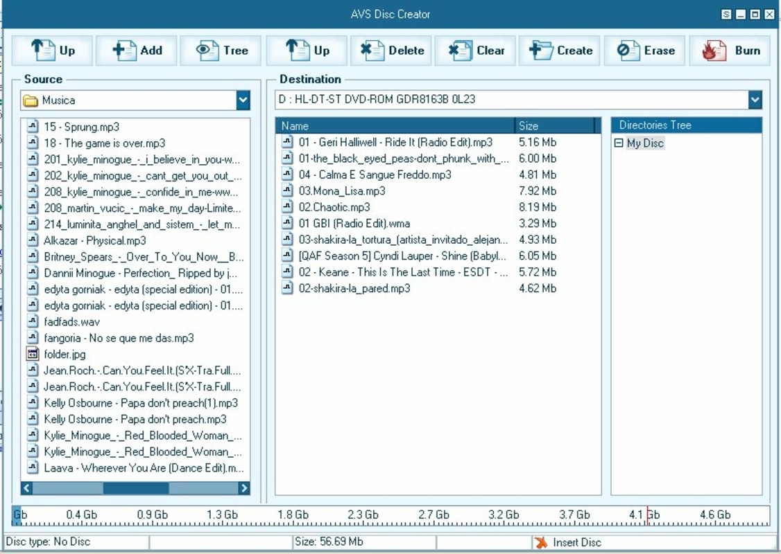Start burning with the Burn button

click(x=729, y=51)
